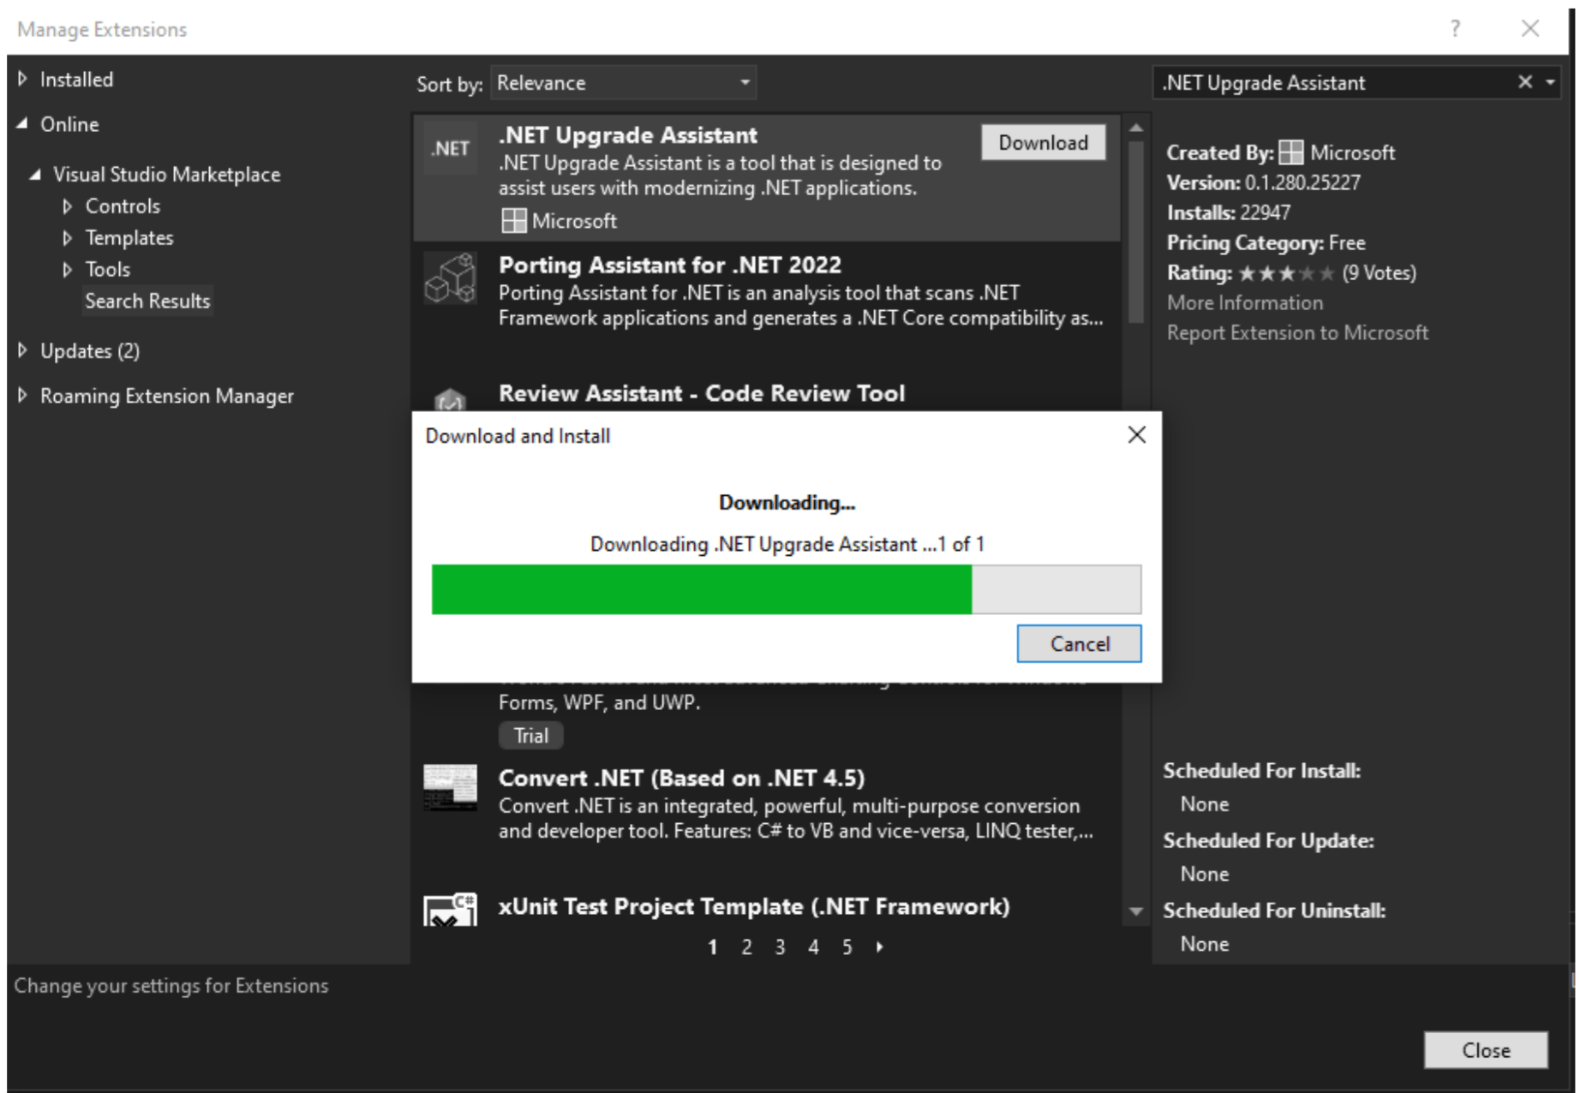Image resolution: width=1580 pixels, height=1093 pixels.
Task: Select results page 1
Action: [x=712, y=947]
